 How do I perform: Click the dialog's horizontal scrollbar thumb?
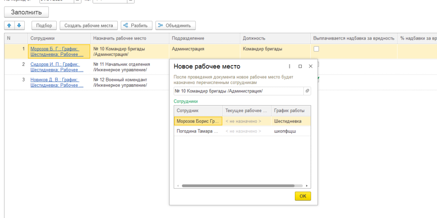click(238, 186)
